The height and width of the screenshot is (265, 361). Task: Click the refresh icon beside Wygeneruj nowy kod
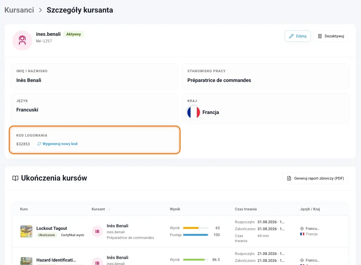(39, 144)
